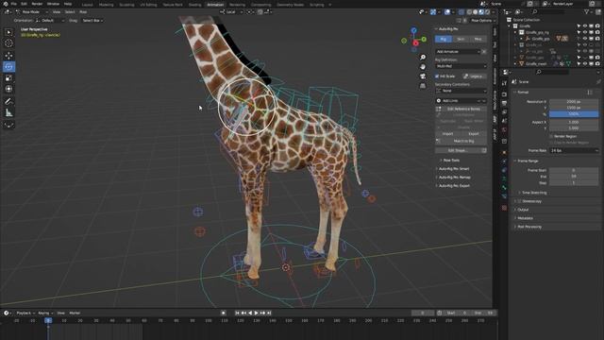
Task: Toggle camera view icon in viewport
Action: tap(423, 76)
